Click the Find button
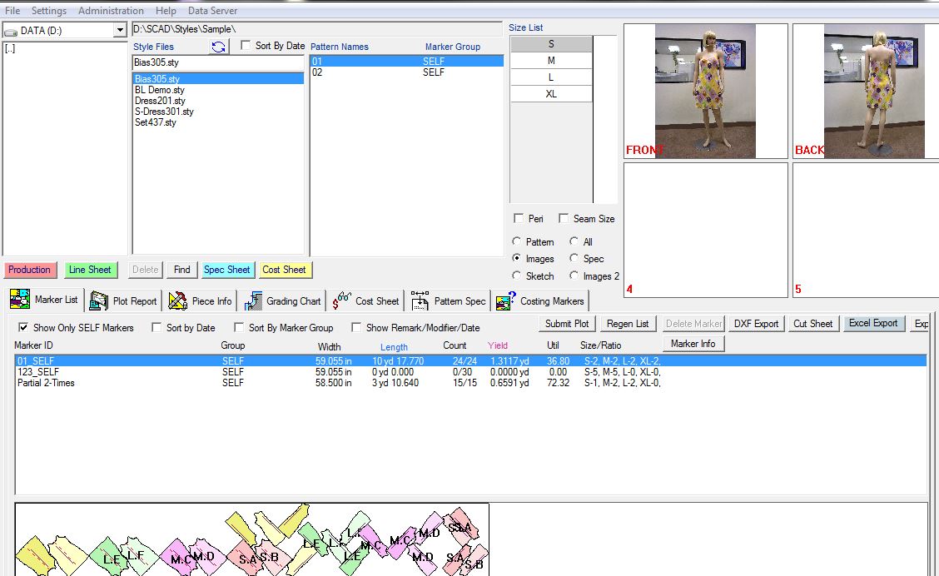939x576 pixels. click(x=181, y=269)
